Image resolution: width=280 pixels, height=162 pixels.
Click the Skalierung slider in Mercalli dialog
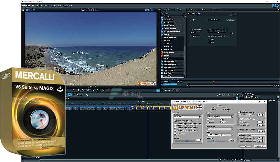click(x=213, y=141)
